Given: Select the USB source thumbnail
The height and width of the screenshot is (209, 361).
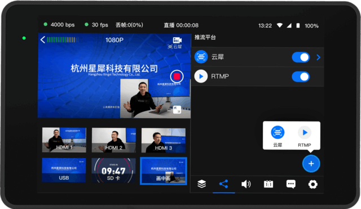Looking at the screenshot, I should tap(64, 170).
